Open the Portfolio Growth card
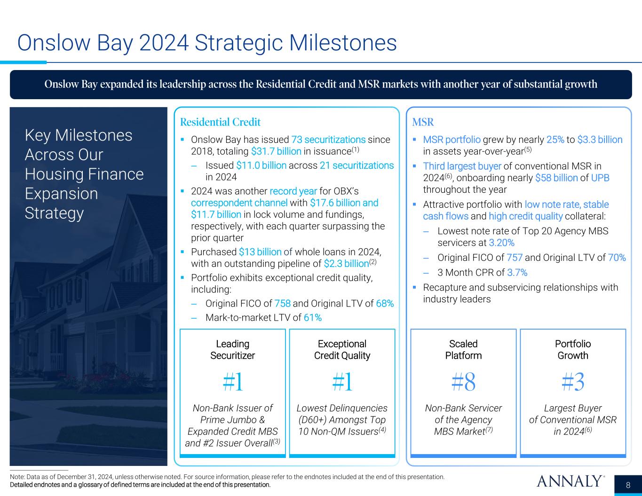This screenshot has width=642, height=496. pyautogui.click(x=572, y=393)
